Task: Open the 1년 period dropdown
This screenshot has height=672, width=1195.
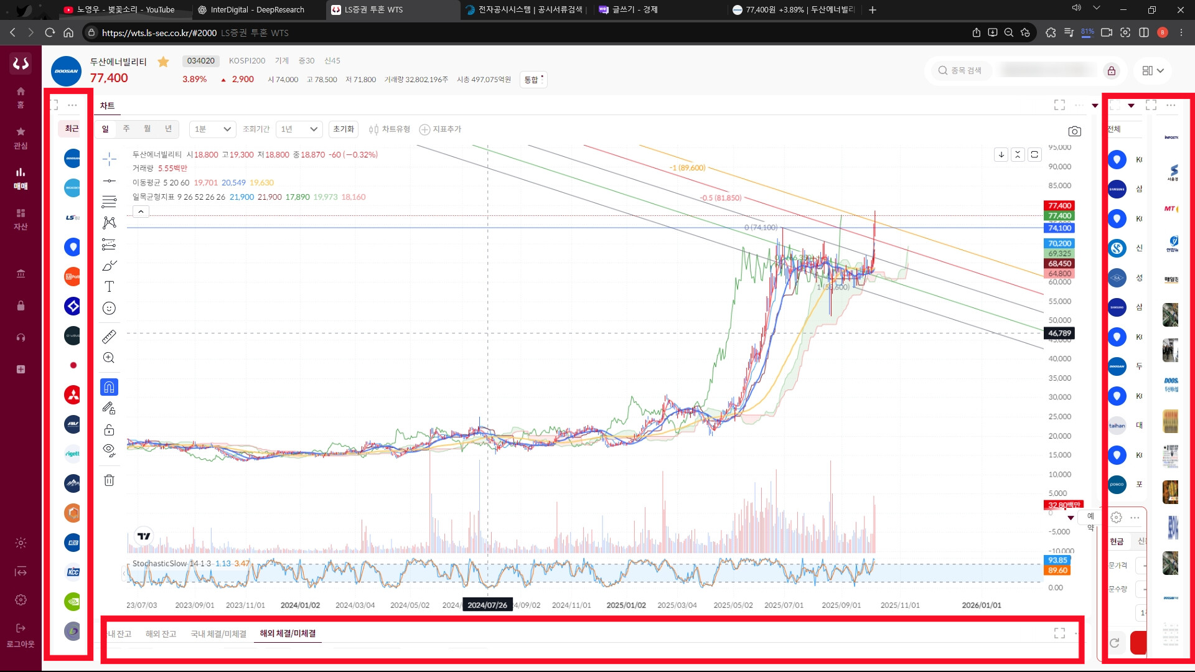Action: (299, 129)
